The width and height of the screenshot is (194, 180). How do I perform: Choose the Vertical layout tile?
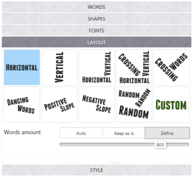(59, 67)
